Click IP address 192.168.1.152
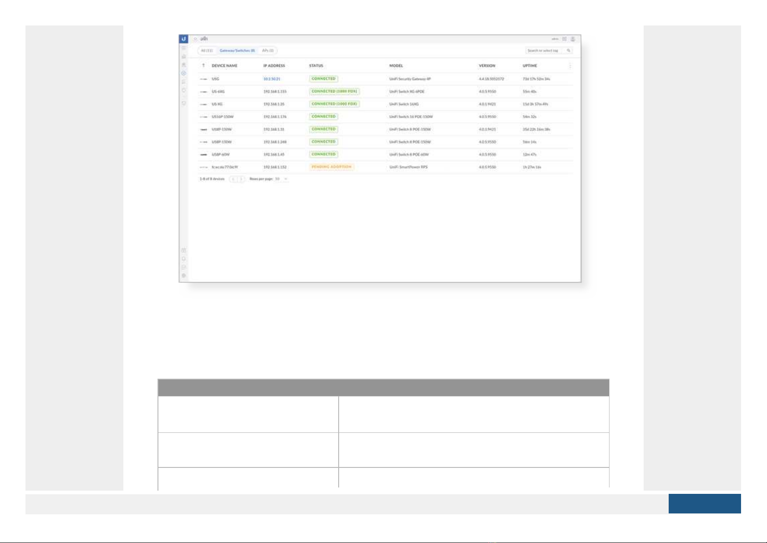767x543 pixels. coord(275,167)
